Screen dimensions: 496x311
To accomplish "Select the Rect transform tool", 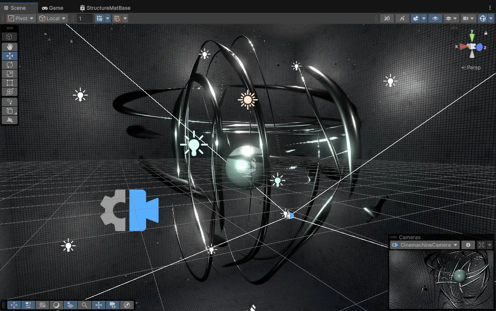I will click(x=9, y=83).
